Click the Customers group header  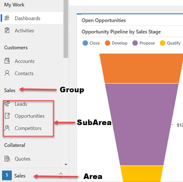[16, 47]
